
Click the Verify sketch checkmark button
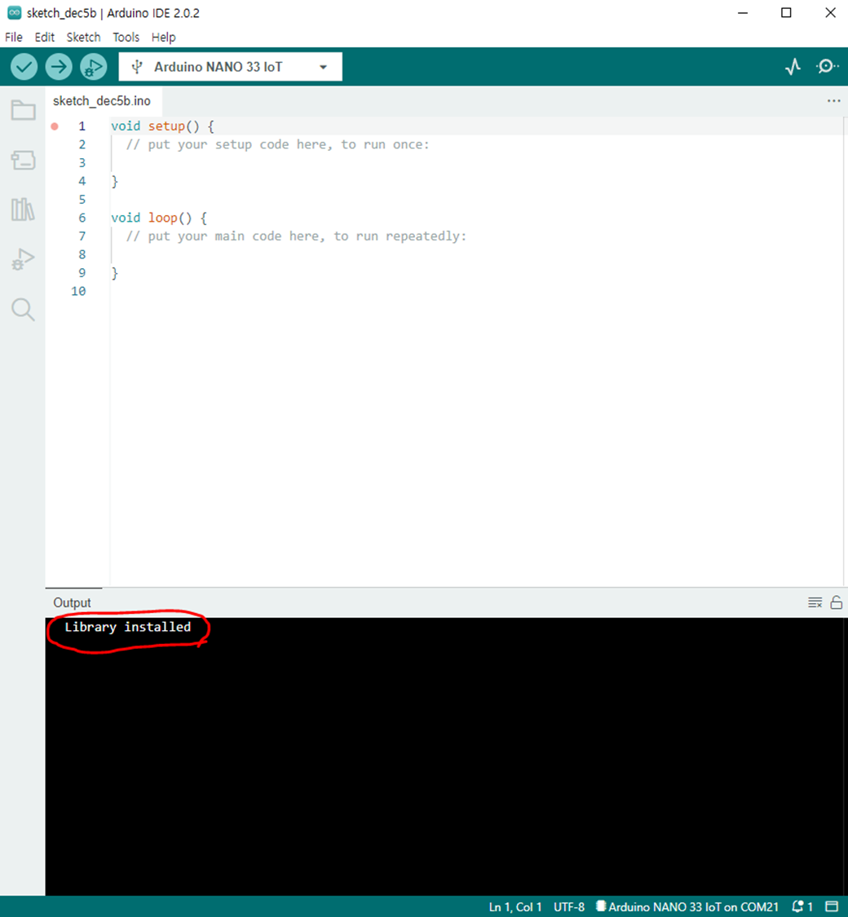pyautogui.click(x=24, y=67)
